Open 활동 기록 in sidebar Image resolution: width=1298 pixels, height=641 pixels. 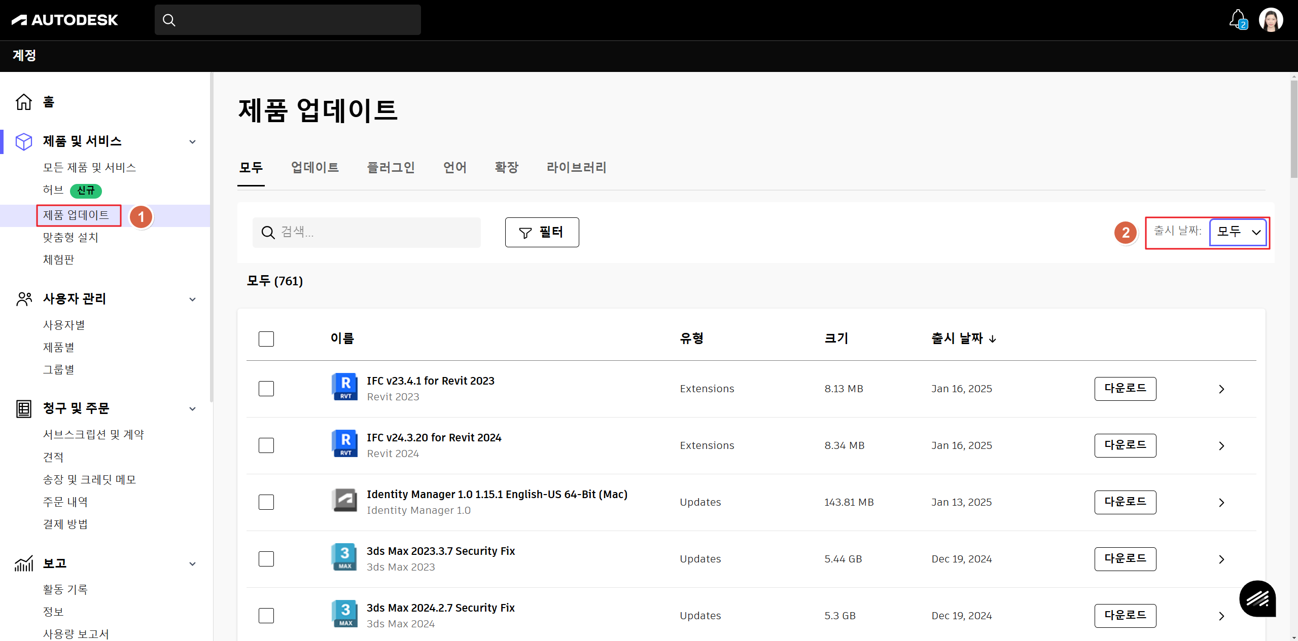[x=65, y=590]
